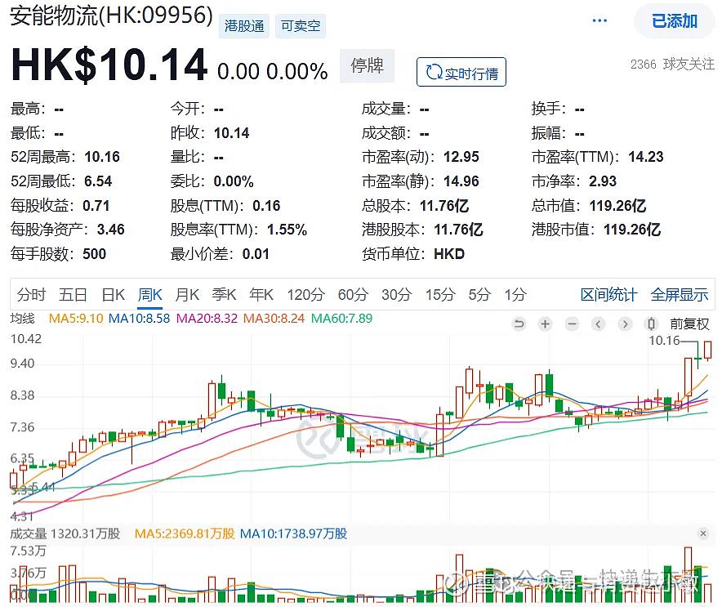722x607 pixels.
Task: Click the 可卖空 tag
Action: 301,26
